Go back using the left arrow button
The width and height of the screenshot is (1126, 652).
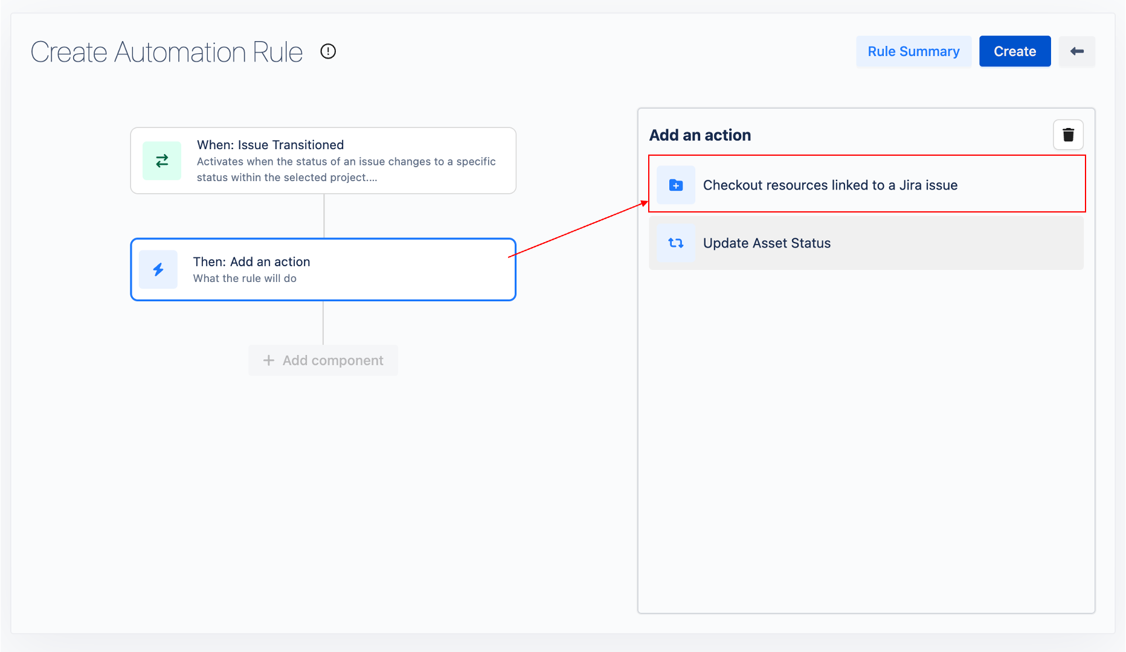tap(1076, 51)
